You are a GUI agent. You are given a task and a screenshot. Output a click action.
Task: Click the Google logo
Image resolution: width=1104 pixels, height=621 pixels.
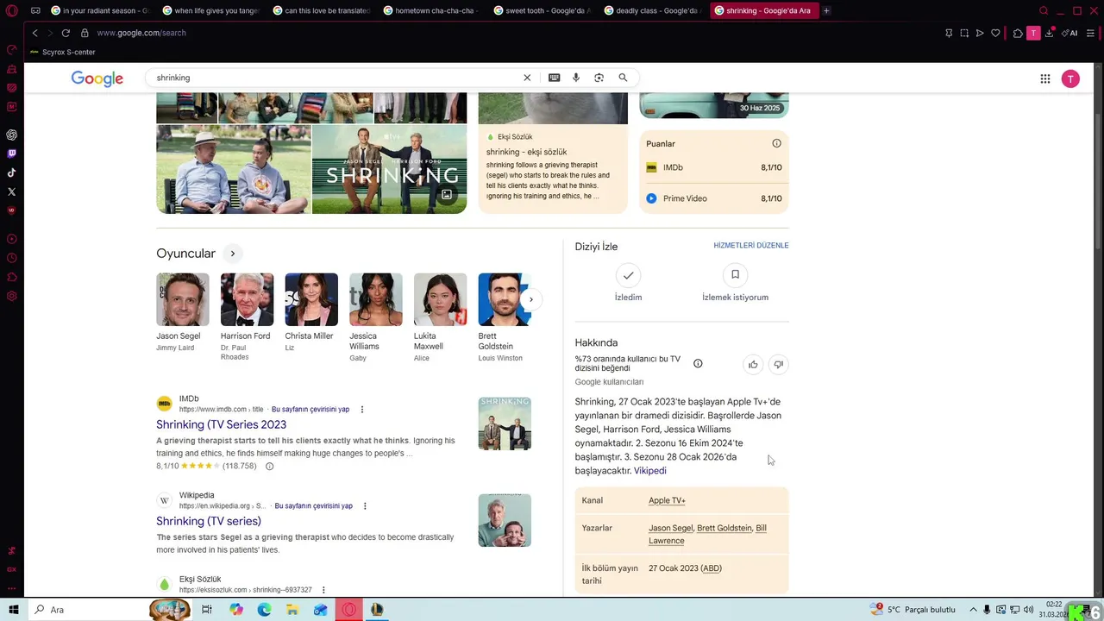97,78
